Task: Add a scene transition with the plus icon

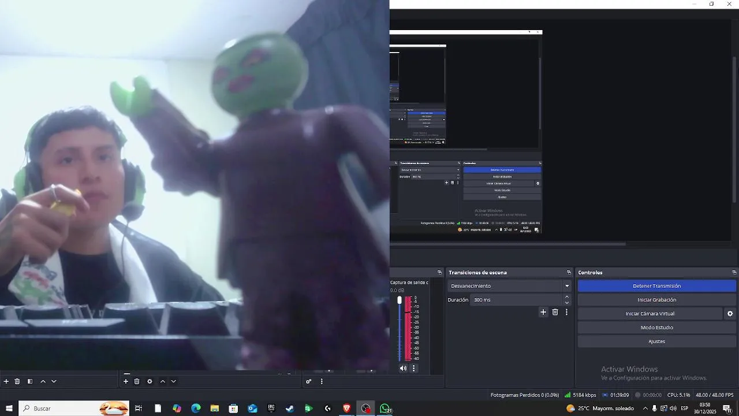Action: click(x=543, y=312)
